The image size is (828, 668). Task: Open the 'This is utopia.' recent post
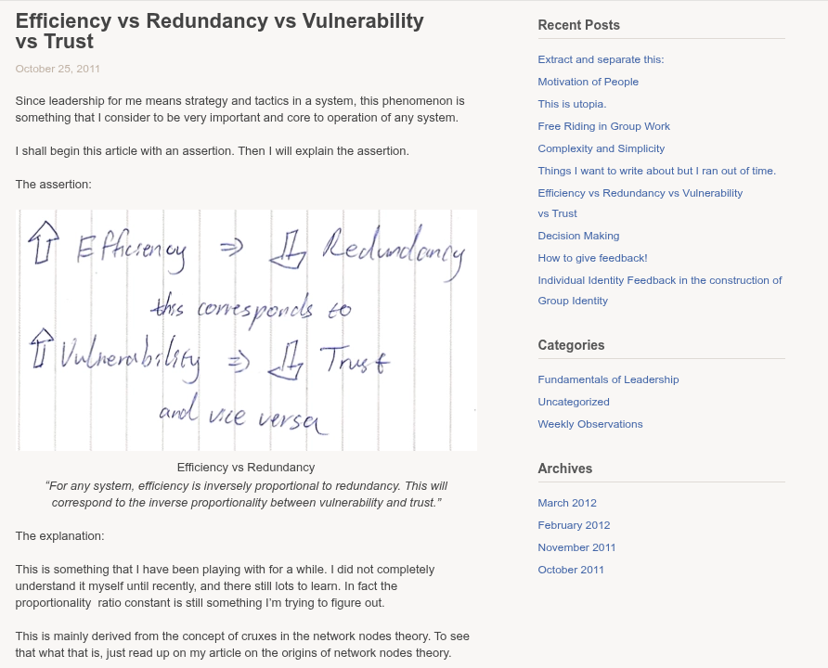572,104
